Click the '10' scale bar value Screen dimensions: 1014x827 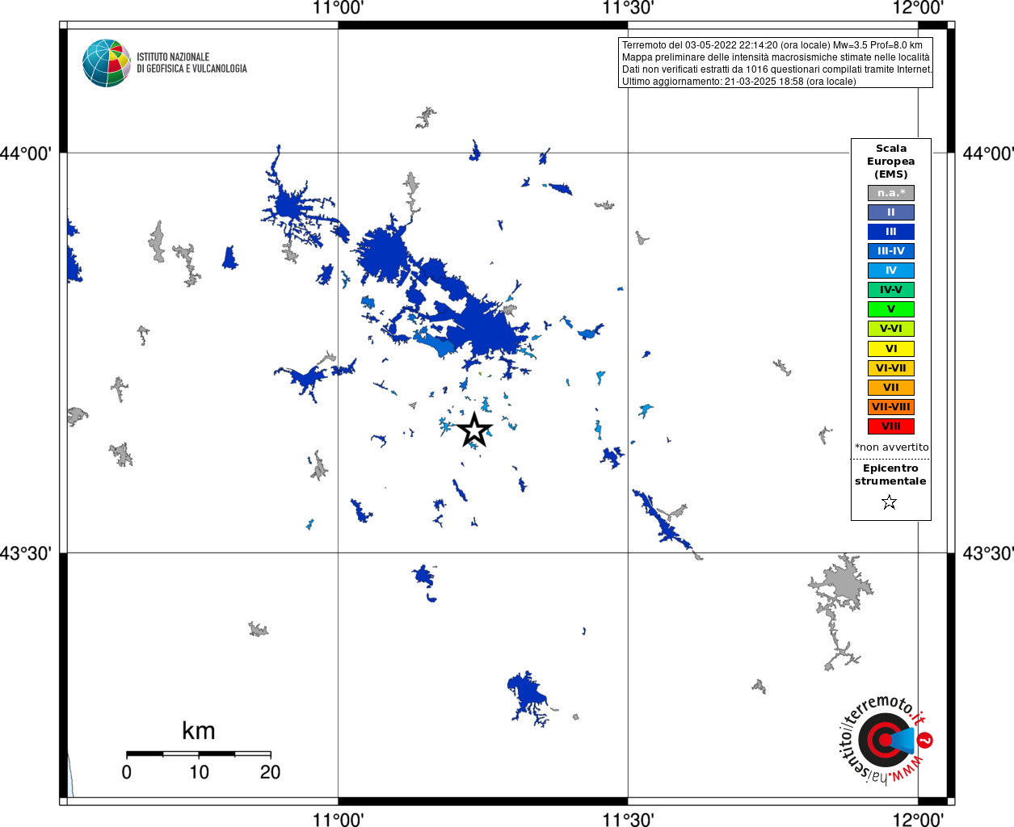coord(199,772)
